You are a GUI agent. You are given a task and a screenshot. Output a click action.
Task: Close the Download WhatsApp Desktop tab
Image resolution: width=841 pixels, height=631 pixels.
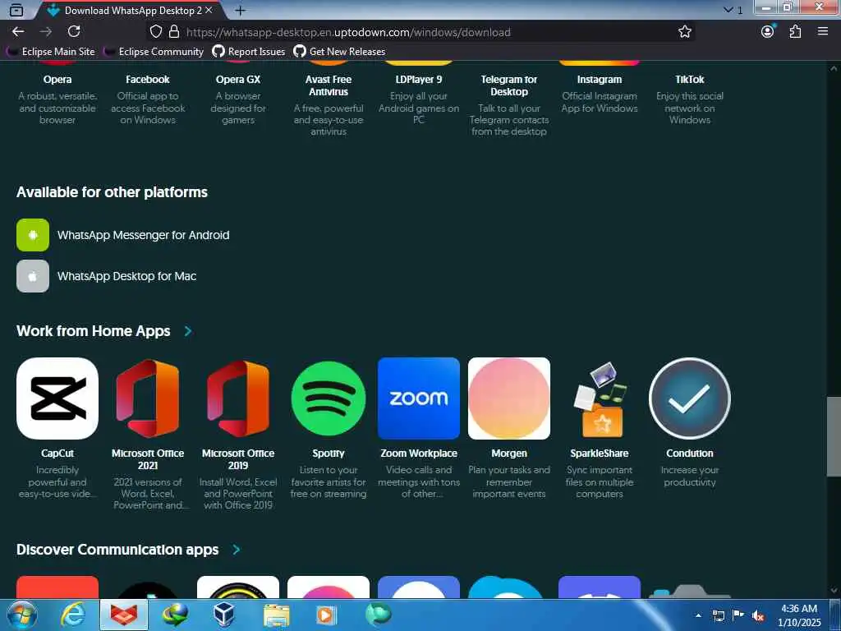pos(209,10)
